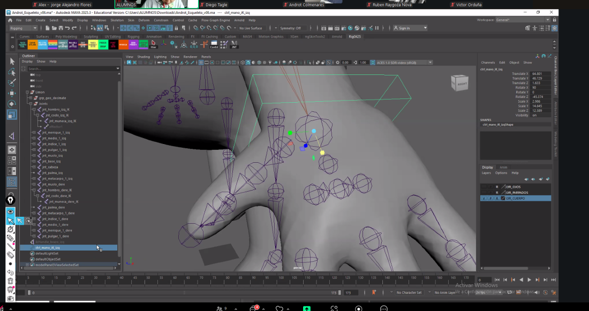
Task: Collapse the jnt_hombro_izq_IK joint
Action: click(34, 109)
